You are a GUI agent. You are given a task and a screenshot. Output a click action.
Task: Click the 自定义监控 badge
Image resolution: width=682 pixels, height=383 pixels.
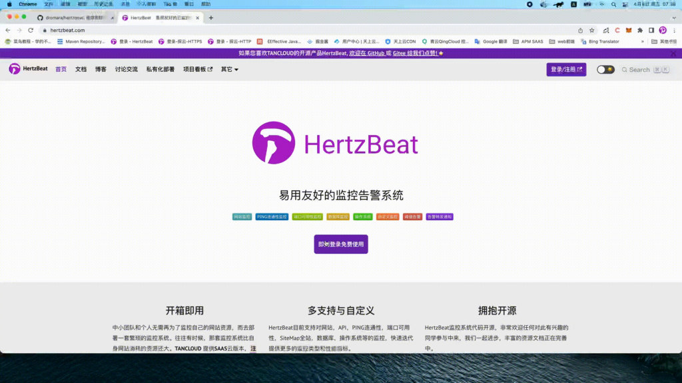click(x=388, y=217)
